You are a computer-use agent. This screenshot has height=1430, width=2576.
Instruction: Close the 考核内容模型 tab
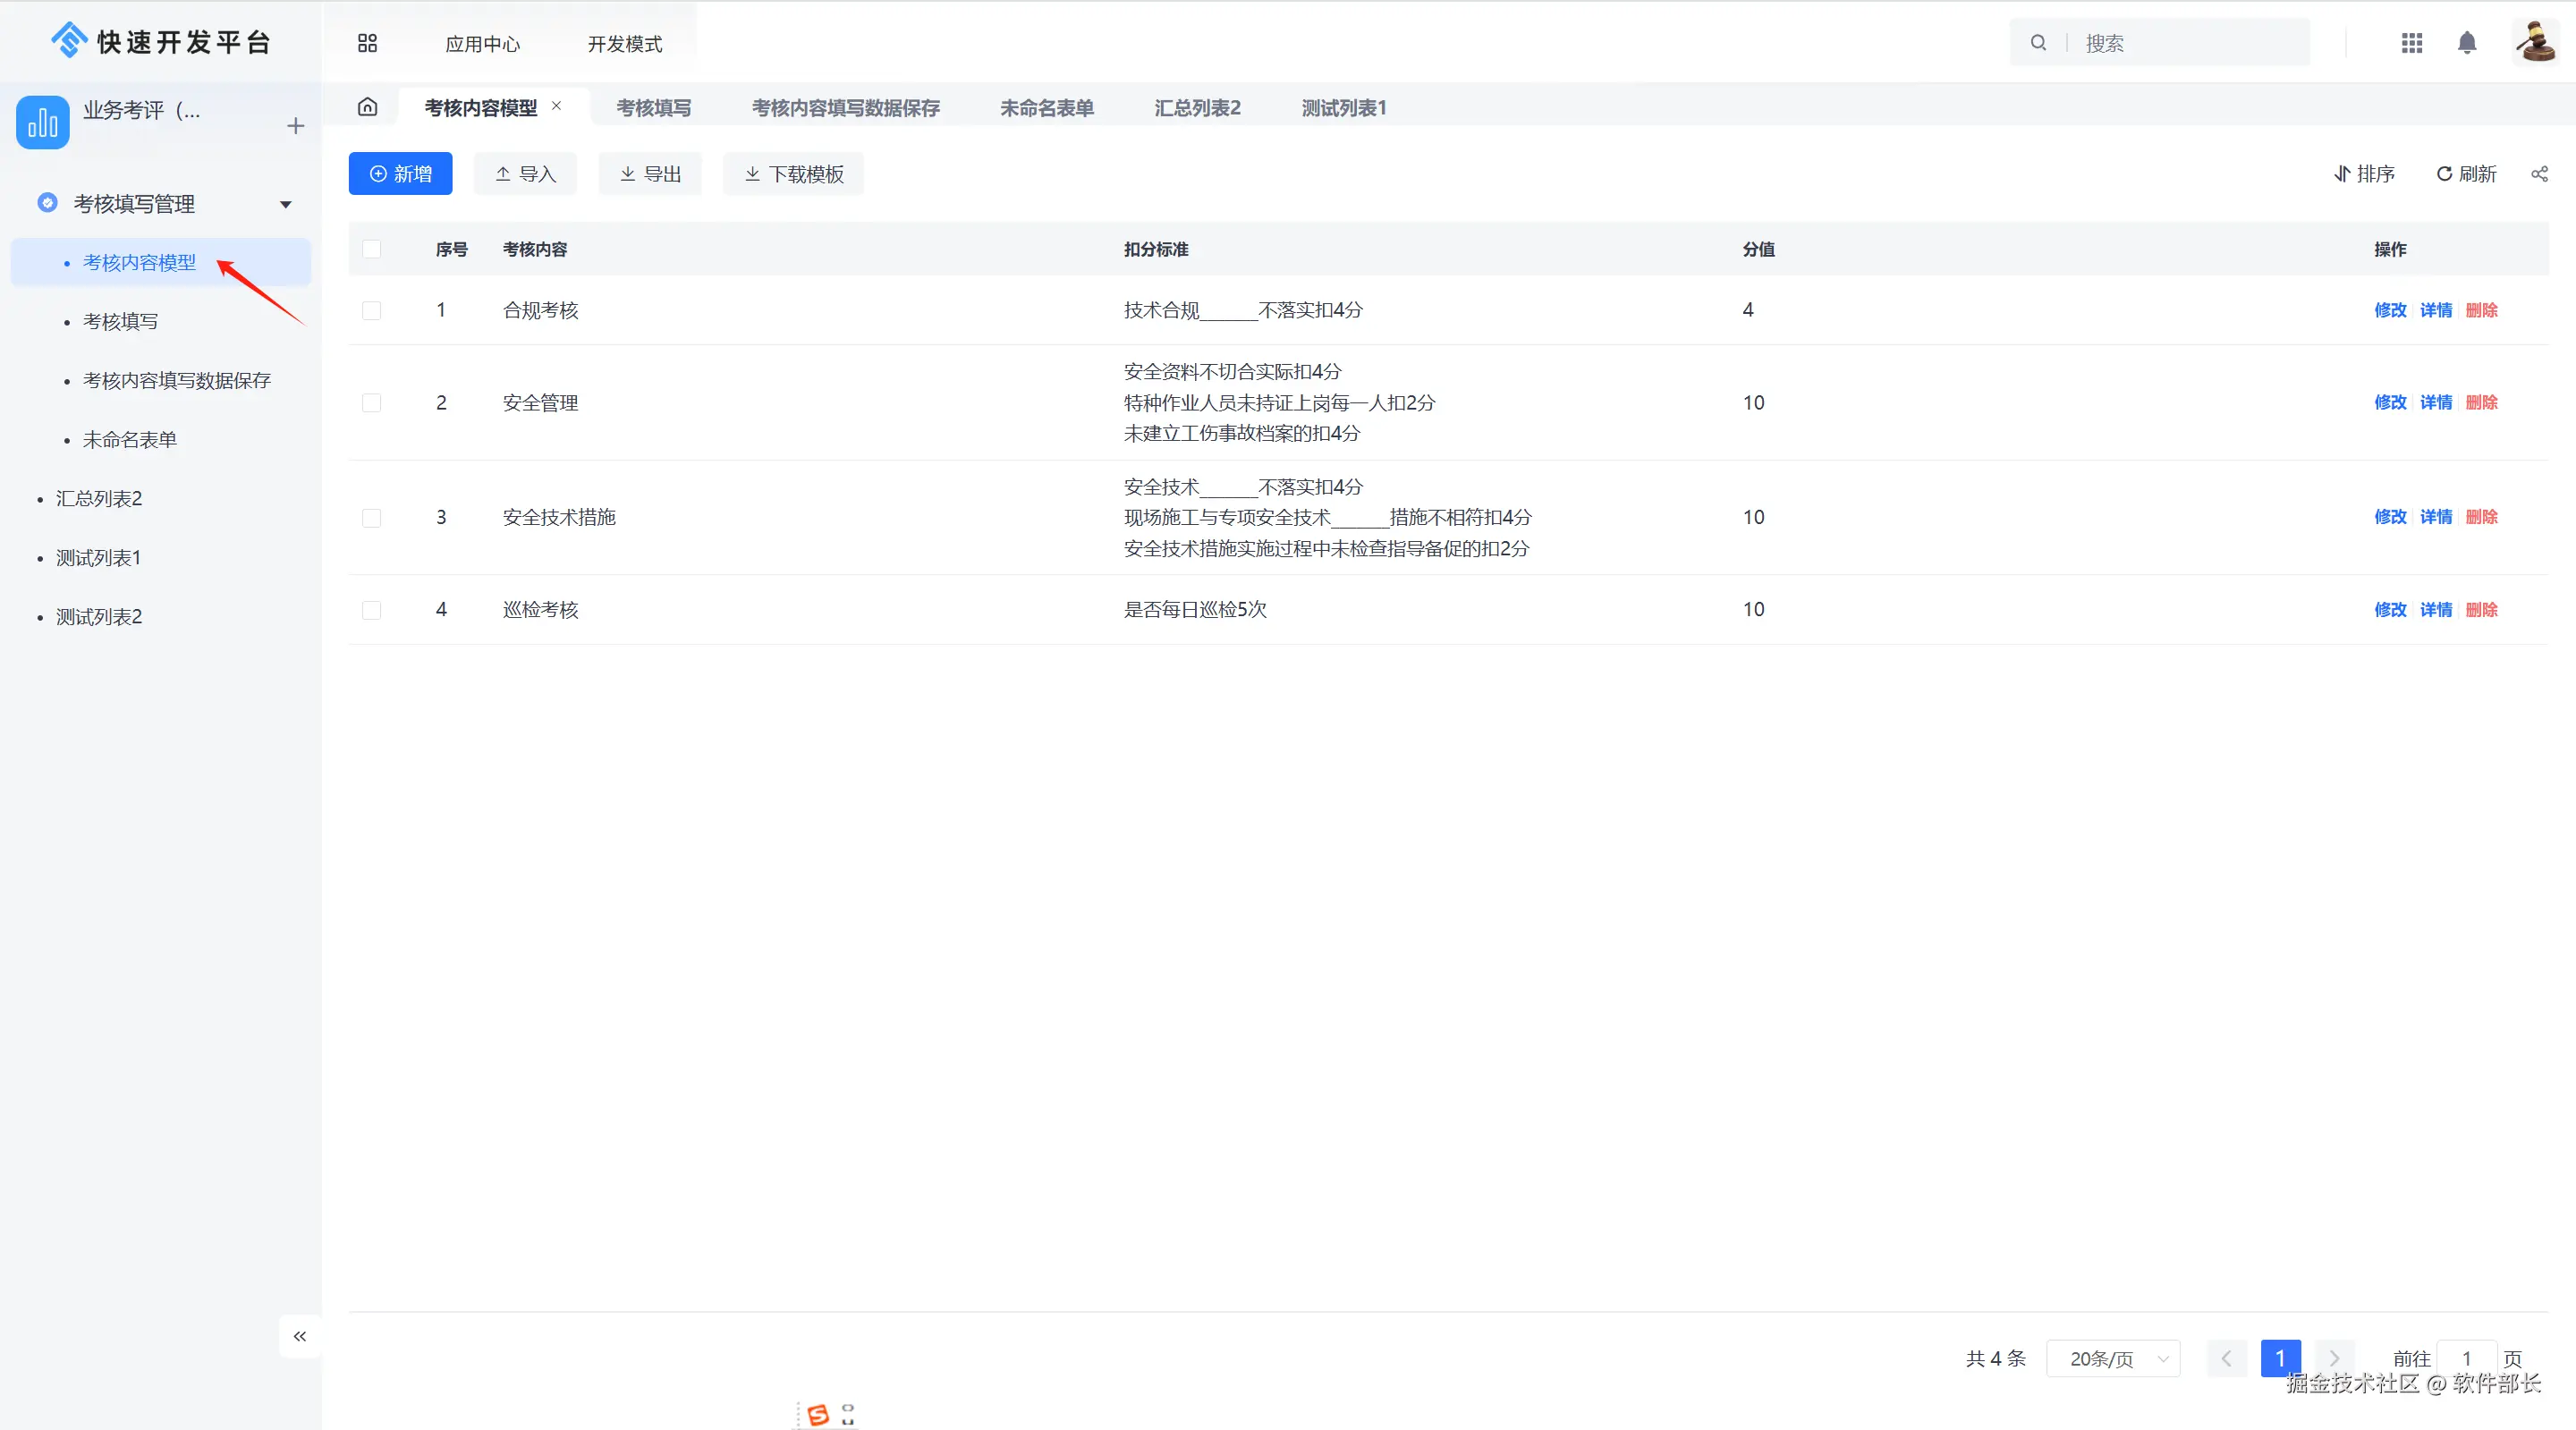tap(557, 106)
